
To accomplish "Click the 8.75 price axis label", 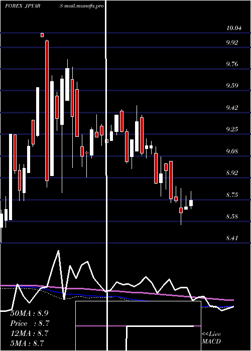I will [232, 195].
